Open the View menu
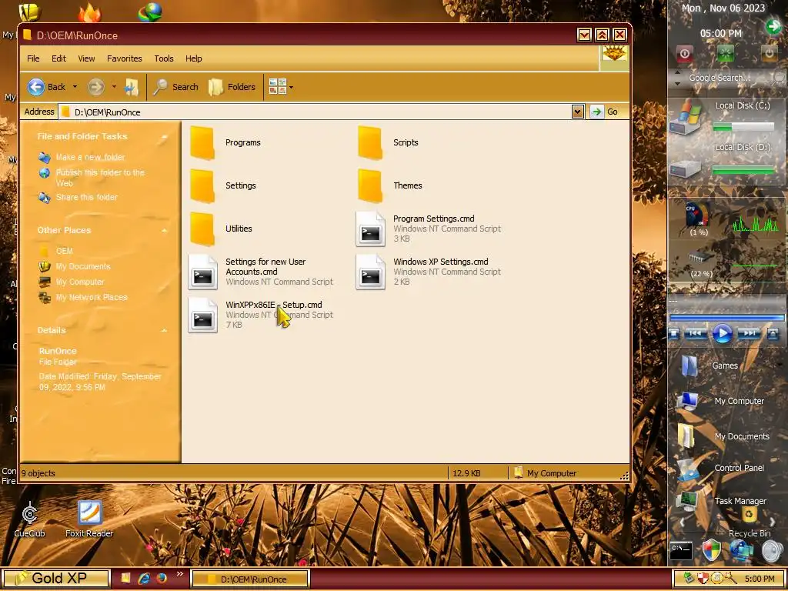The height and width of the screenshot is (591, 788). coord(86,58)
